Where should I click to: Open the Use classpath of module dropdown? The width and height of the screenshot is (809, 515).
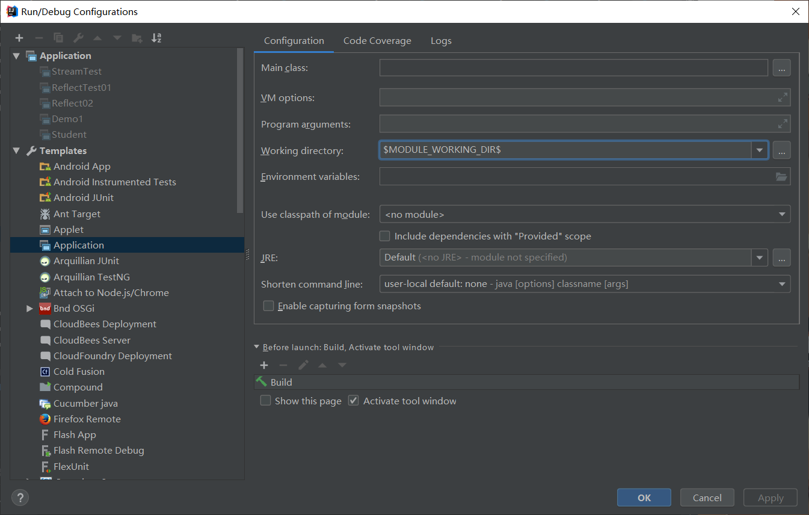(x=585, y=214)
